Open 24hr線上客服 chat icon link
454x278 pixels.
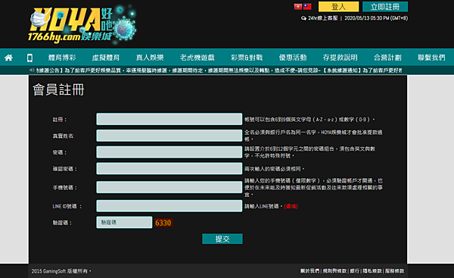(x=319, y=18)
